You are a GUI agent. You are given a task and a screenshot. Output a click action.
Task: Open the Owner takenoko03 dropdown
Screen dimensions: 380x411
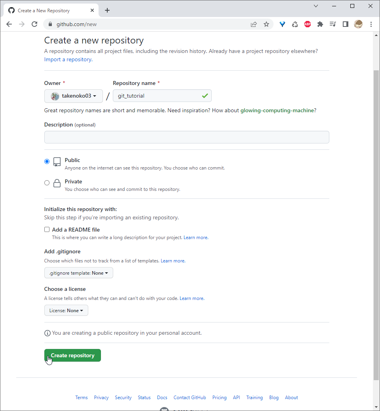click(x=74, y=96)
